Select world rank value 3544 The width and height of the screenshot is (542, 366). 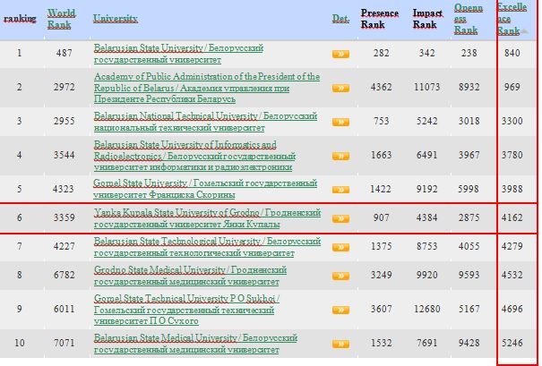64,155
